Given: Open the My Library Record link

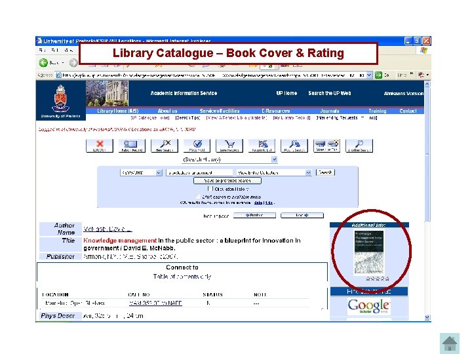Looking at the screenshot, I should (x=291, y=118).
